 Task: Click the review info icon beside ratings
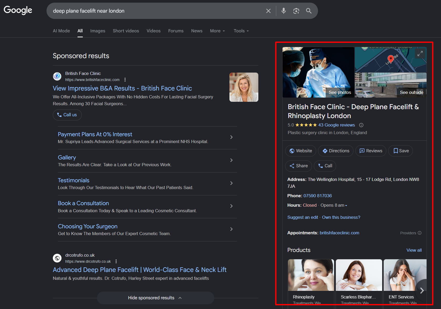click(361, 125)
